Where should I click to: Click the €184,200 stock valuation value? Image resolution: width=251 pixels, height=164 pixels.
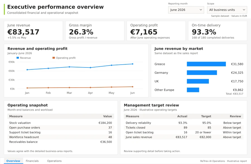(105, 123)
